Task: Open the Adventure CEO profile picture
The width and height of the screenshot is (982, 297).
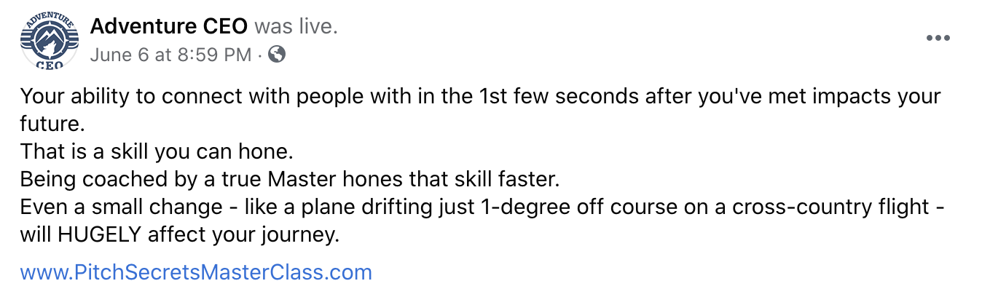Action: (x=49, y=42)
